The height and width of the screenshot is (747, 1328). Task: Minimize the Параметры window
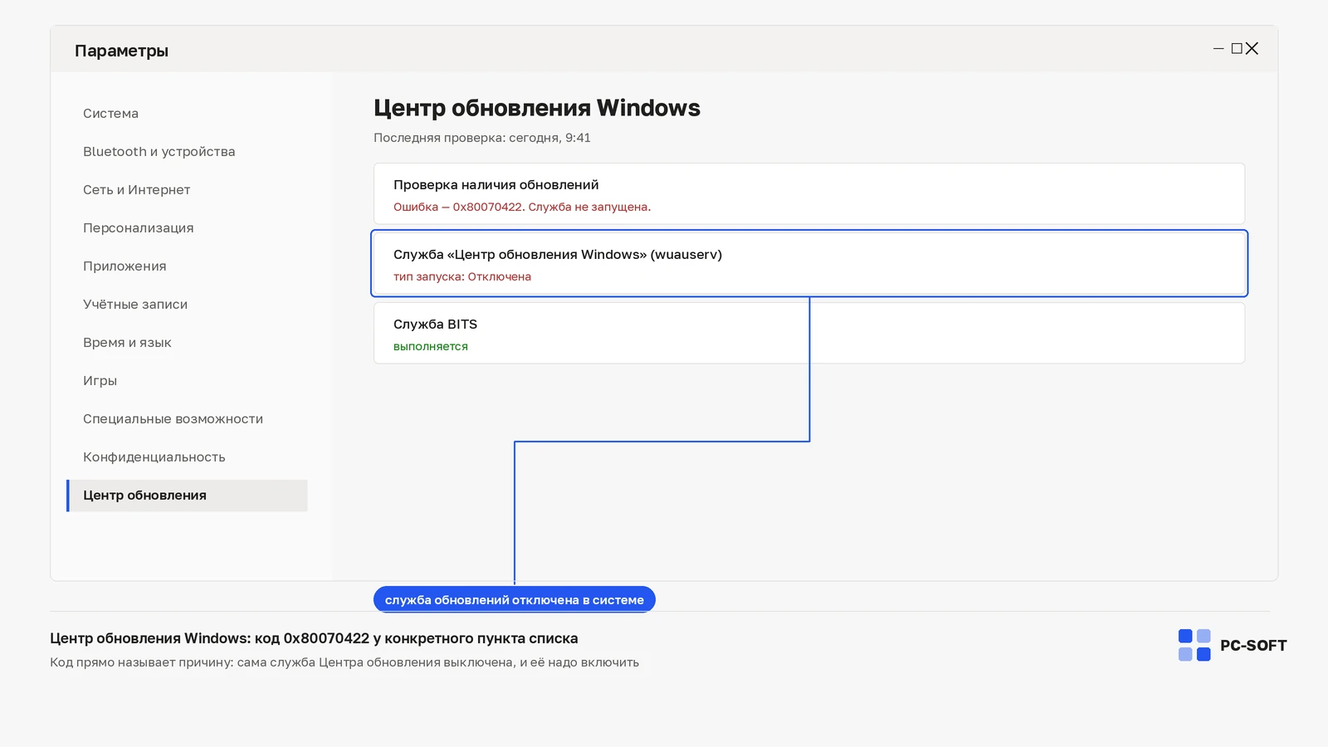click(1218, 49)
